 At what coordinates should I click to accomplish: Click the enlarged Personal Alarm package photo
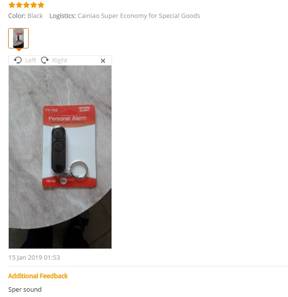pos(60,157)
